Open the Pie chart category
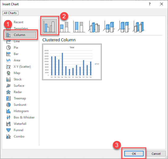 click(x=16, y=48)
